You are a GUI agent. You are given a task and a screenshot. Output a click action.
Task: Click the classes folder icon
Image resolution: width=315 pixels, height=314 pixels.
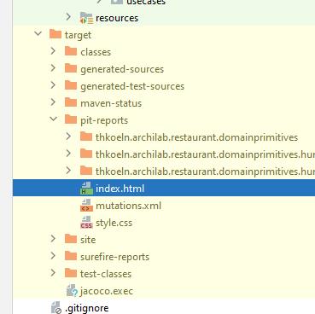point(71,51)
